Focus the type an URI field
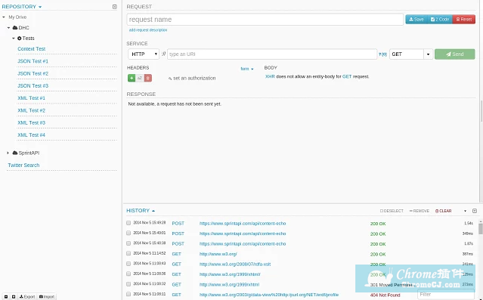Viewport: 483px width, 300px height. 272,54
